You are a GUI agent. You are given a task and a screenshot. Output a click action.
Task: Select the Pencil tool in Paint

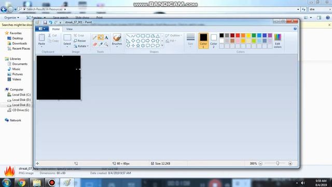coord(94,38)
